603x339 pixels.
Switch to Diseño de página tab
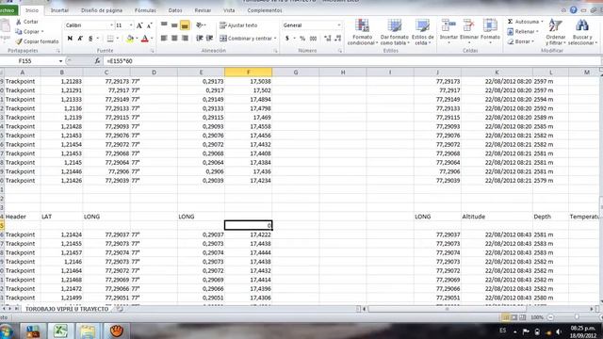pyautogui.click(x=102, y=10)
